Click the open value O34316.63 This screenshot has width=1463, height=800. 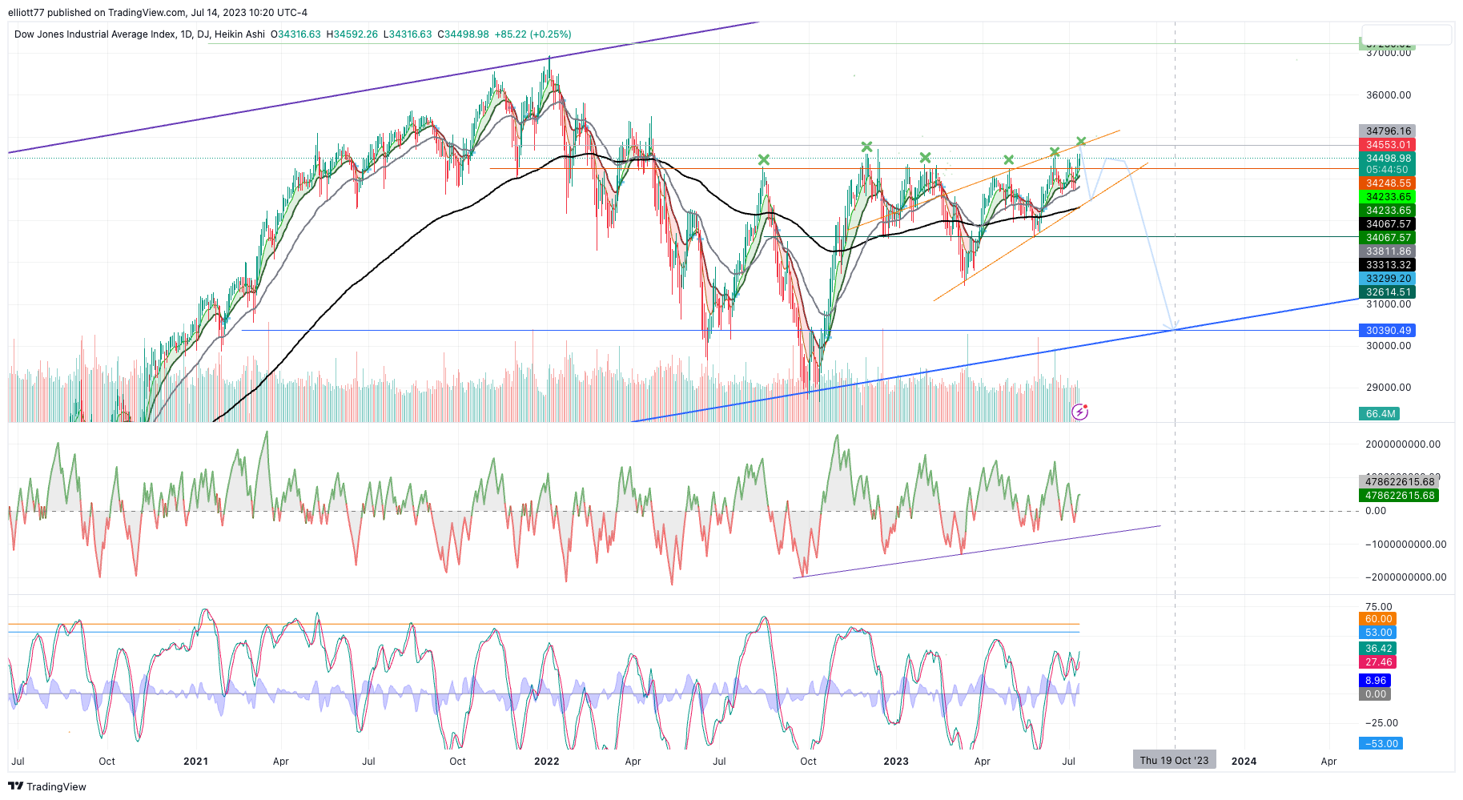295,34
